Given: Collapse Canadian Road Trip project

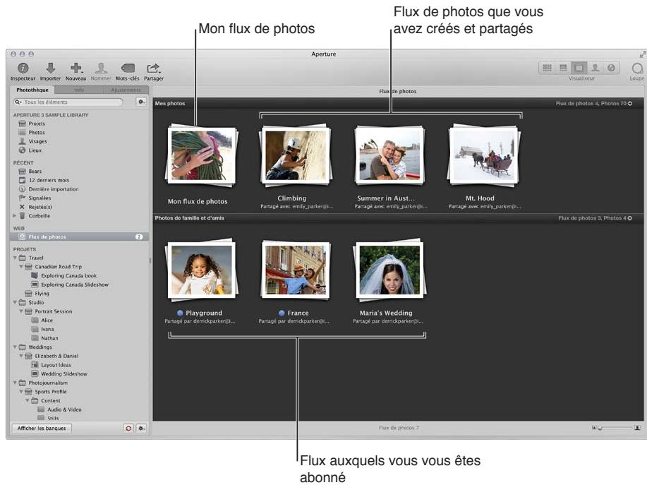Looking at the screenshot, I should pyautogui.click(x=21, y=267).
